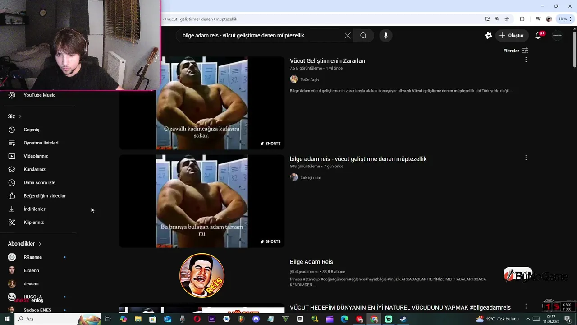Open the Bilge Adam Reis channel result

[x=311, y=262]
